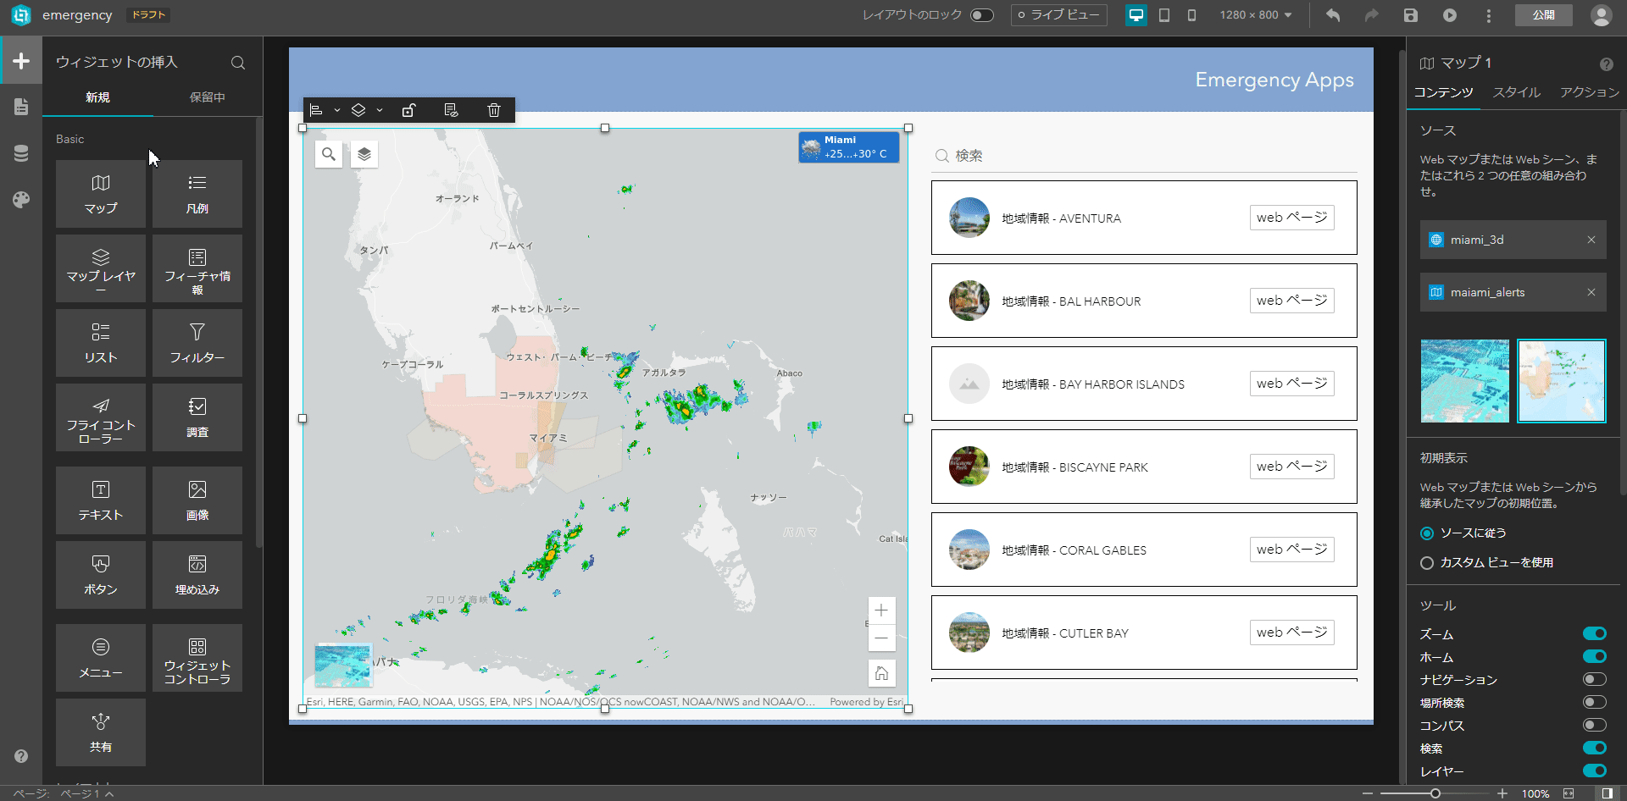Save the app
This screenshot has height=801, width=1627.
(x=1411, y=15)
